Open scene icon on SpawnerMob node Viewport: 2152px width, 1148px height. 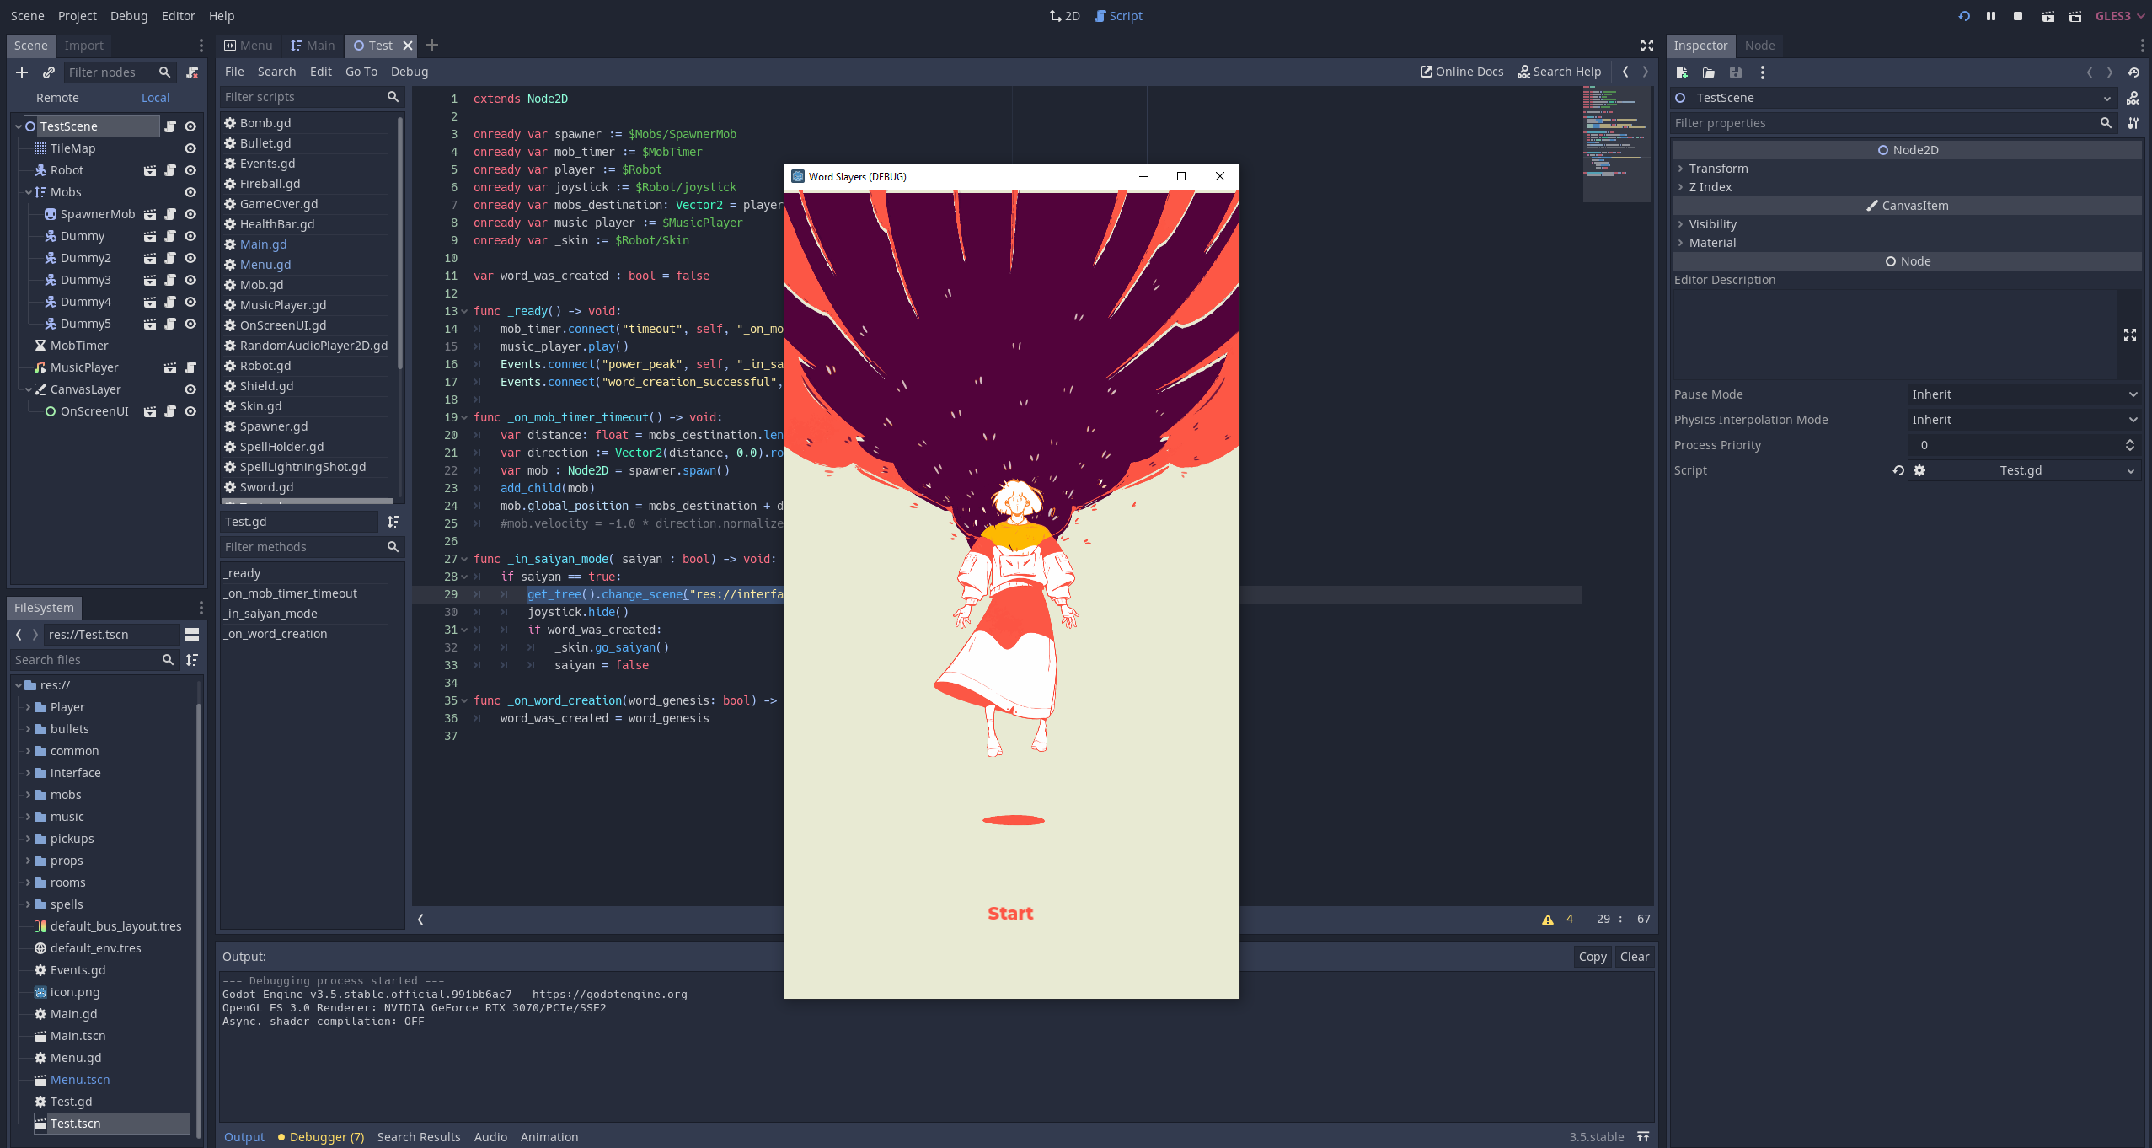point(150,214)
